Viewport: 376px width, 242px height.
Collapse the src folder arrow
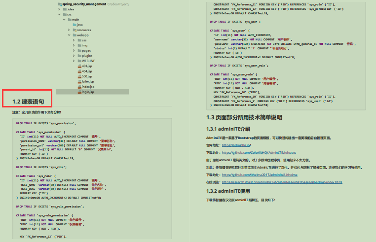pyautogui.click(x=59, y=15)
